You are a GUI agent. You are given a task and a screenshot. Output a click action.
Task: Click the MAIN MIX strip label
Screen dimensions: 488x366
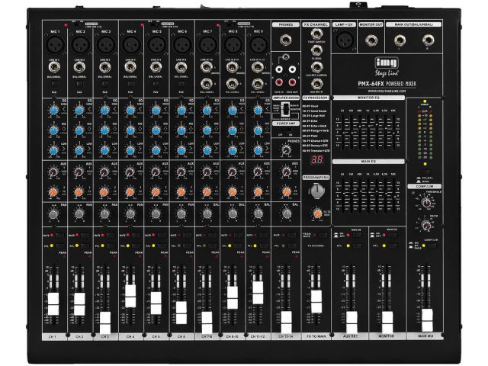tap(425, 336)
